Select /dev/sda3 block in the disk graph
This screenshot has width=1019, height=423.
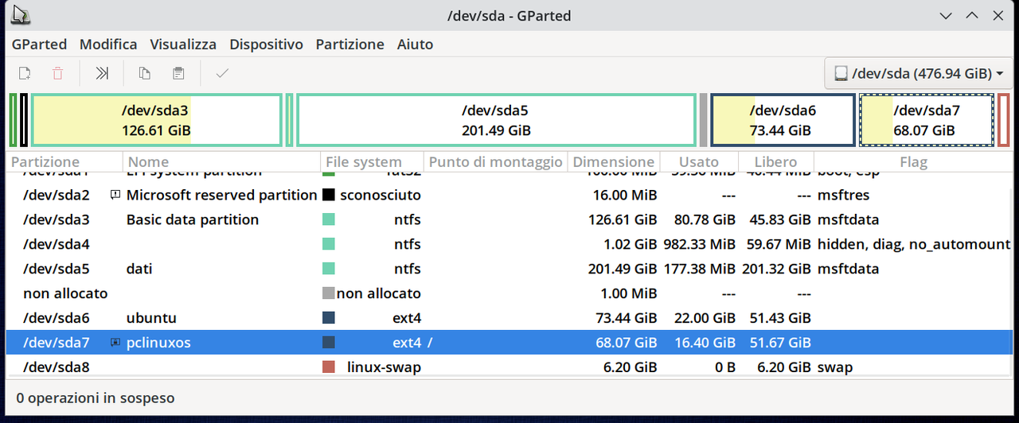(156, 120)
